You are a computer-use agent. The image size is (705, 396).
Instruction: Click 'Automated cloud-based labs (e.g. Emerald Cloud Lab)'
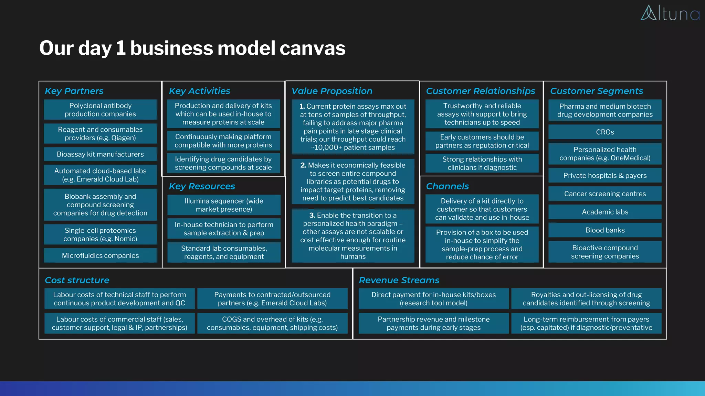coord(100,175)
